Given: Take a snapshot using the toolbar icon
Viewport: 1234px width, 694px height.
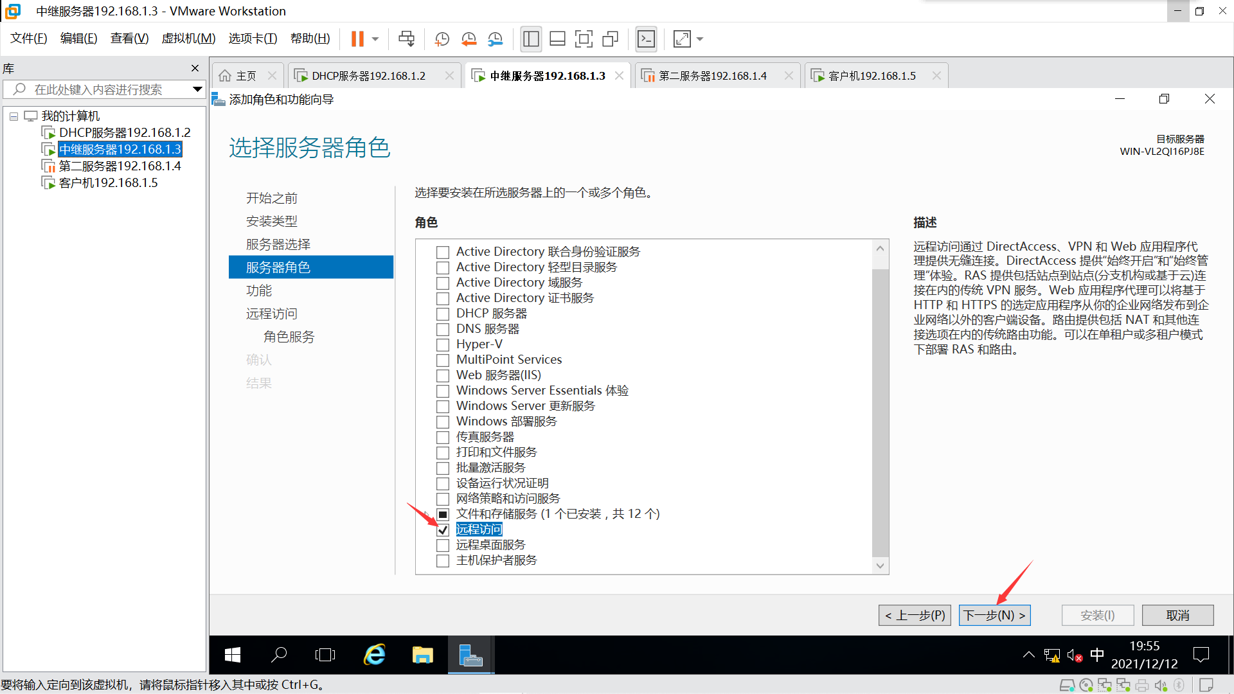Looking at the screenshot, I should (442, 39).
